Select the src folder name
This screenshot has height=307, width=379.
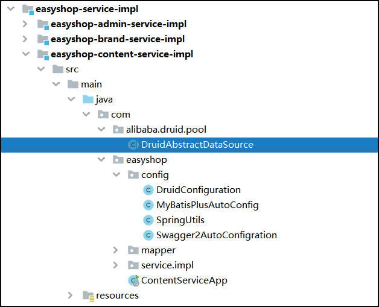point(72,69)
